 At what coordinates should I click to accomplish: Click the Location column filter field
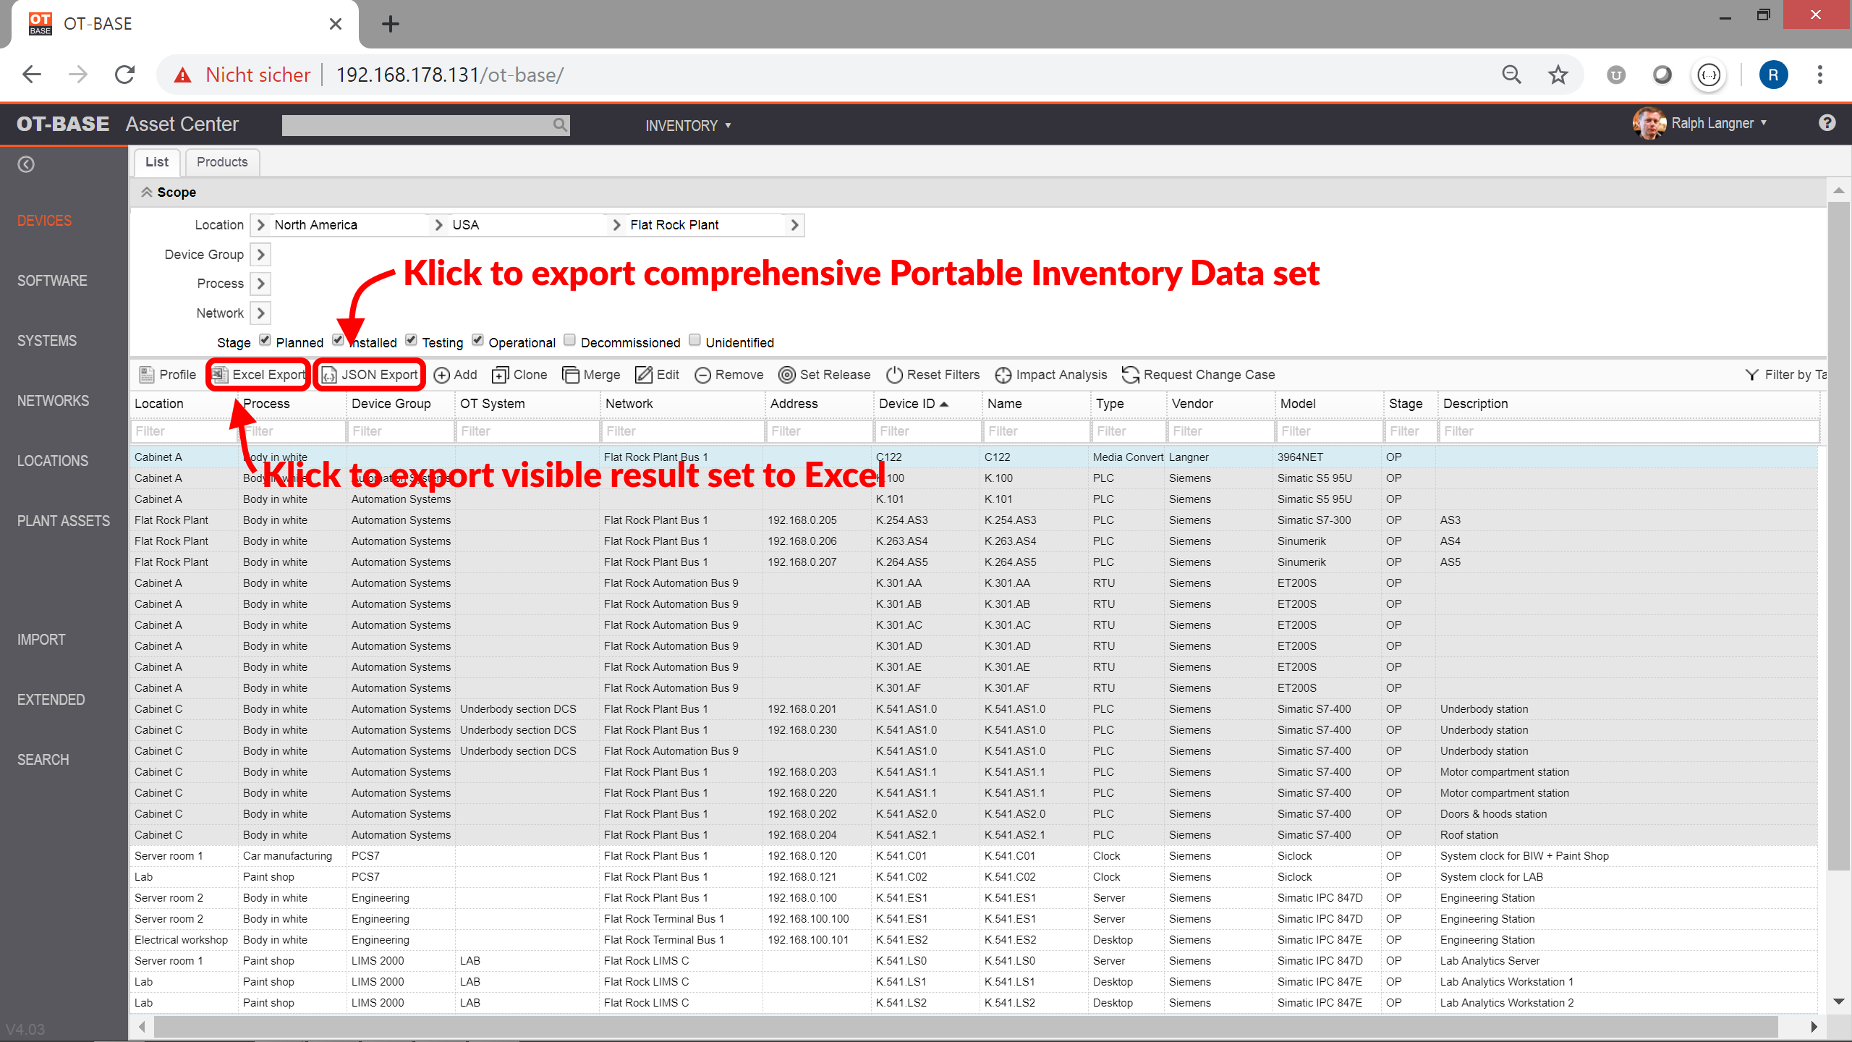(184, 431)
